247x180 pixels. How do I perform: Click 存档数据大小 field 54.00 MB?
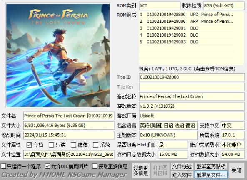[233, 154]
